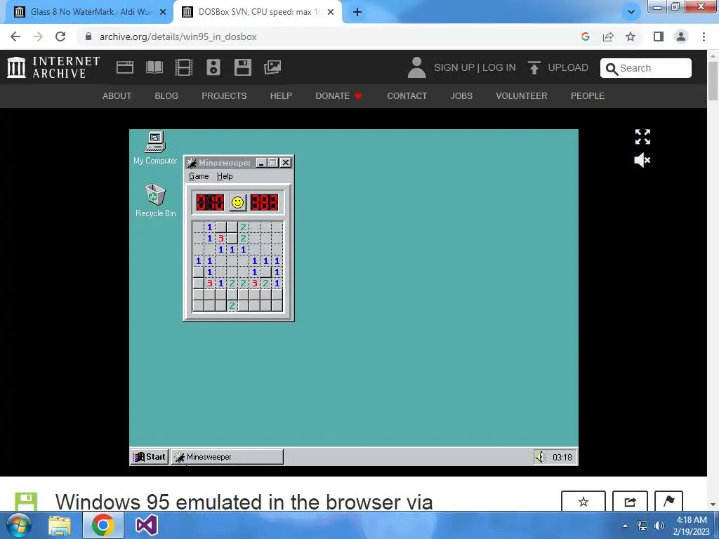Open the PROJECTS navigation item
The height and width of the screenshot is (539, 719).
click(224, 95)
